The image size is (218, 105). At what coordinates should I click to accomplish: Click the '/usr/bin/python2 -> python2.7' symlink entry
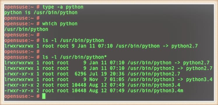click(x=170, y=68)
